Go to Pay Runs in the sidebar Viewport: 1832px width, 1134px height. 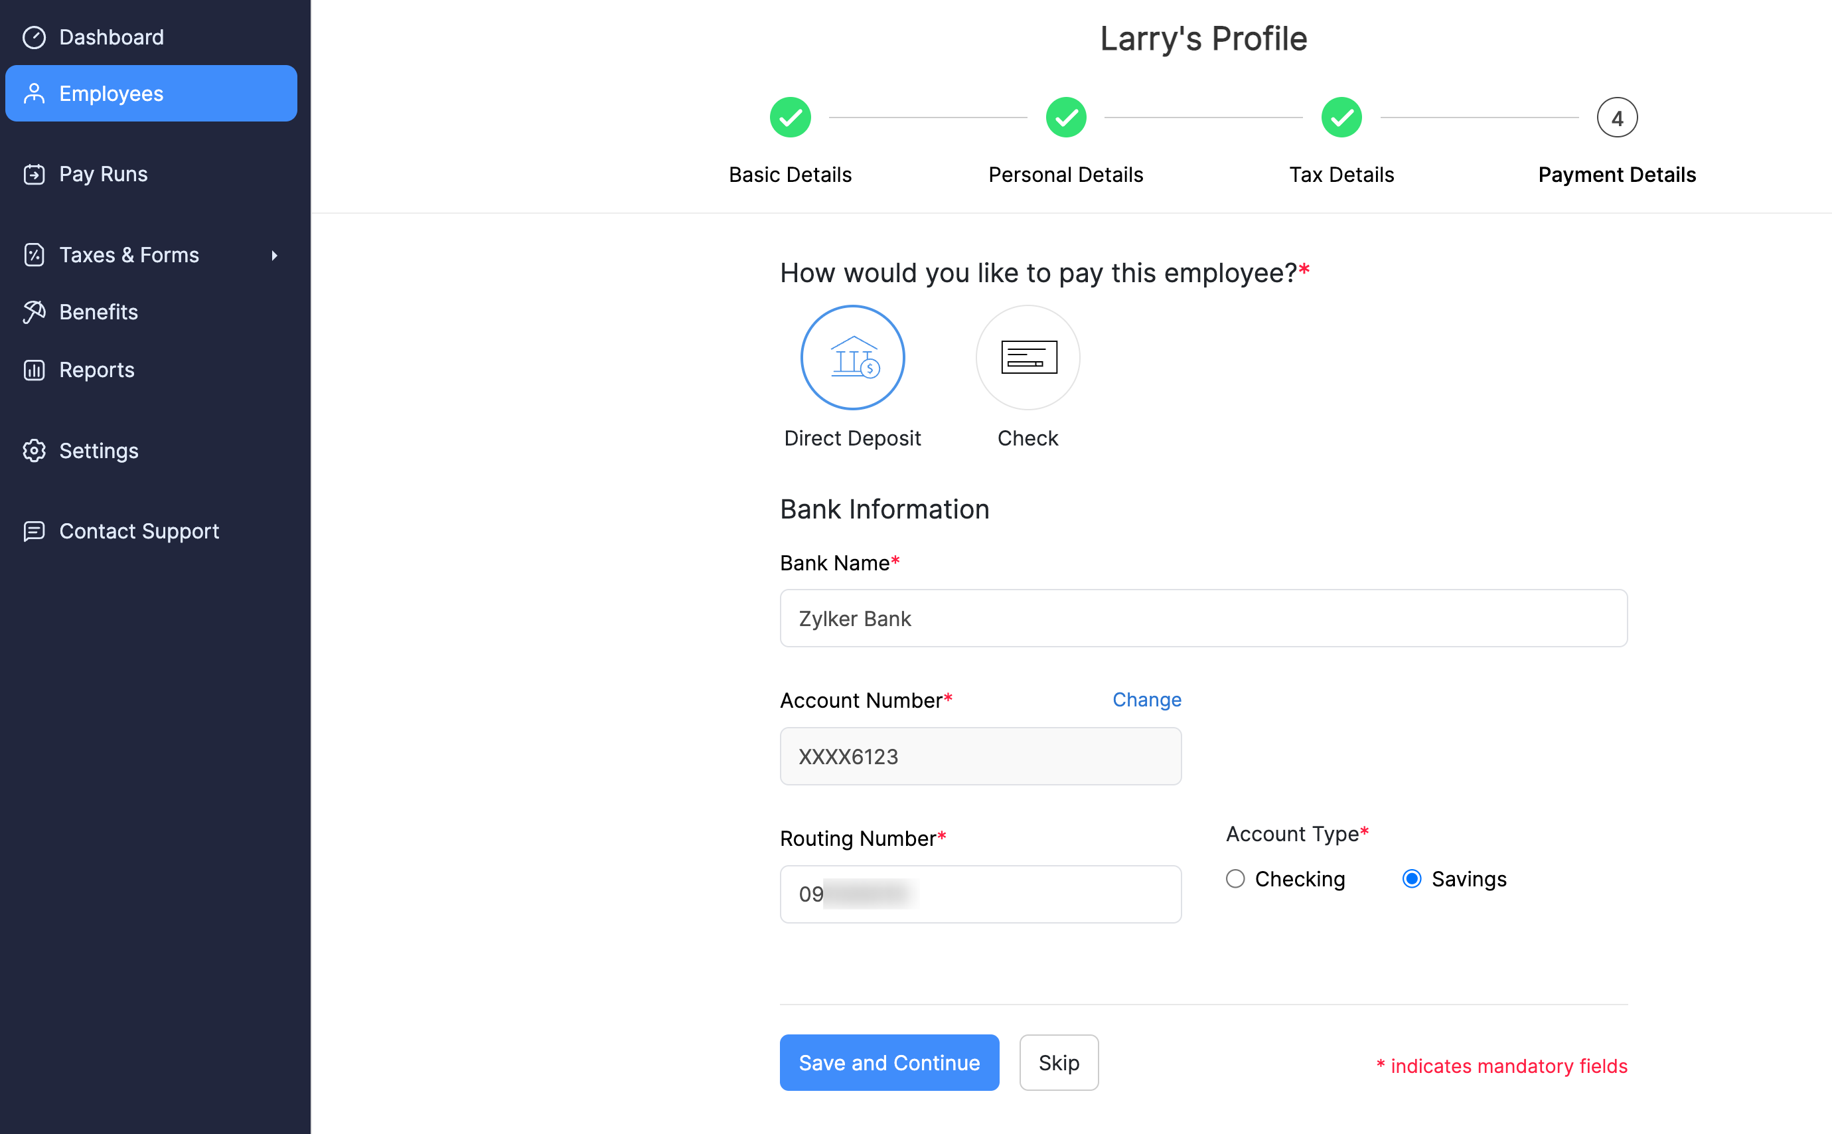click(x=103, y=173)
